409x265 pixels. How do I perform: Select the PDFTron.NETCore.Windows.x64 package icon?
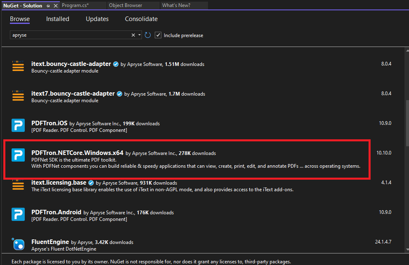pos(18,155)
